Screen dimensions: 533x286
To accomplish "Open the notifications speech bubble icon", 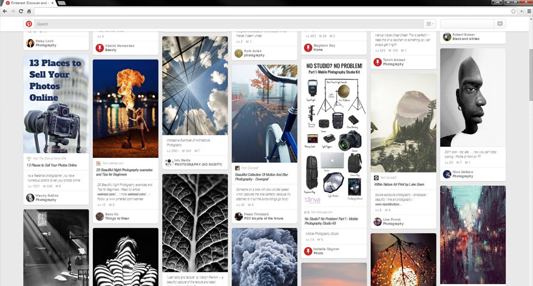I will pyautogui.click(x=500, y=24).
